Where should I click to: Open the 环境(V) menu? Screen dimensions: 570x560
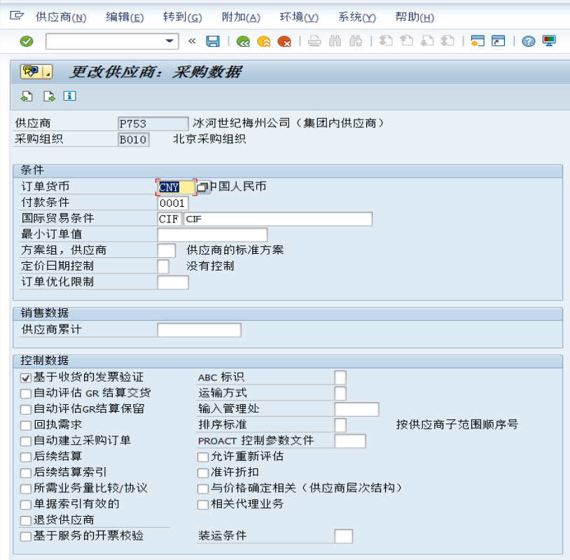tap(299, 17)
